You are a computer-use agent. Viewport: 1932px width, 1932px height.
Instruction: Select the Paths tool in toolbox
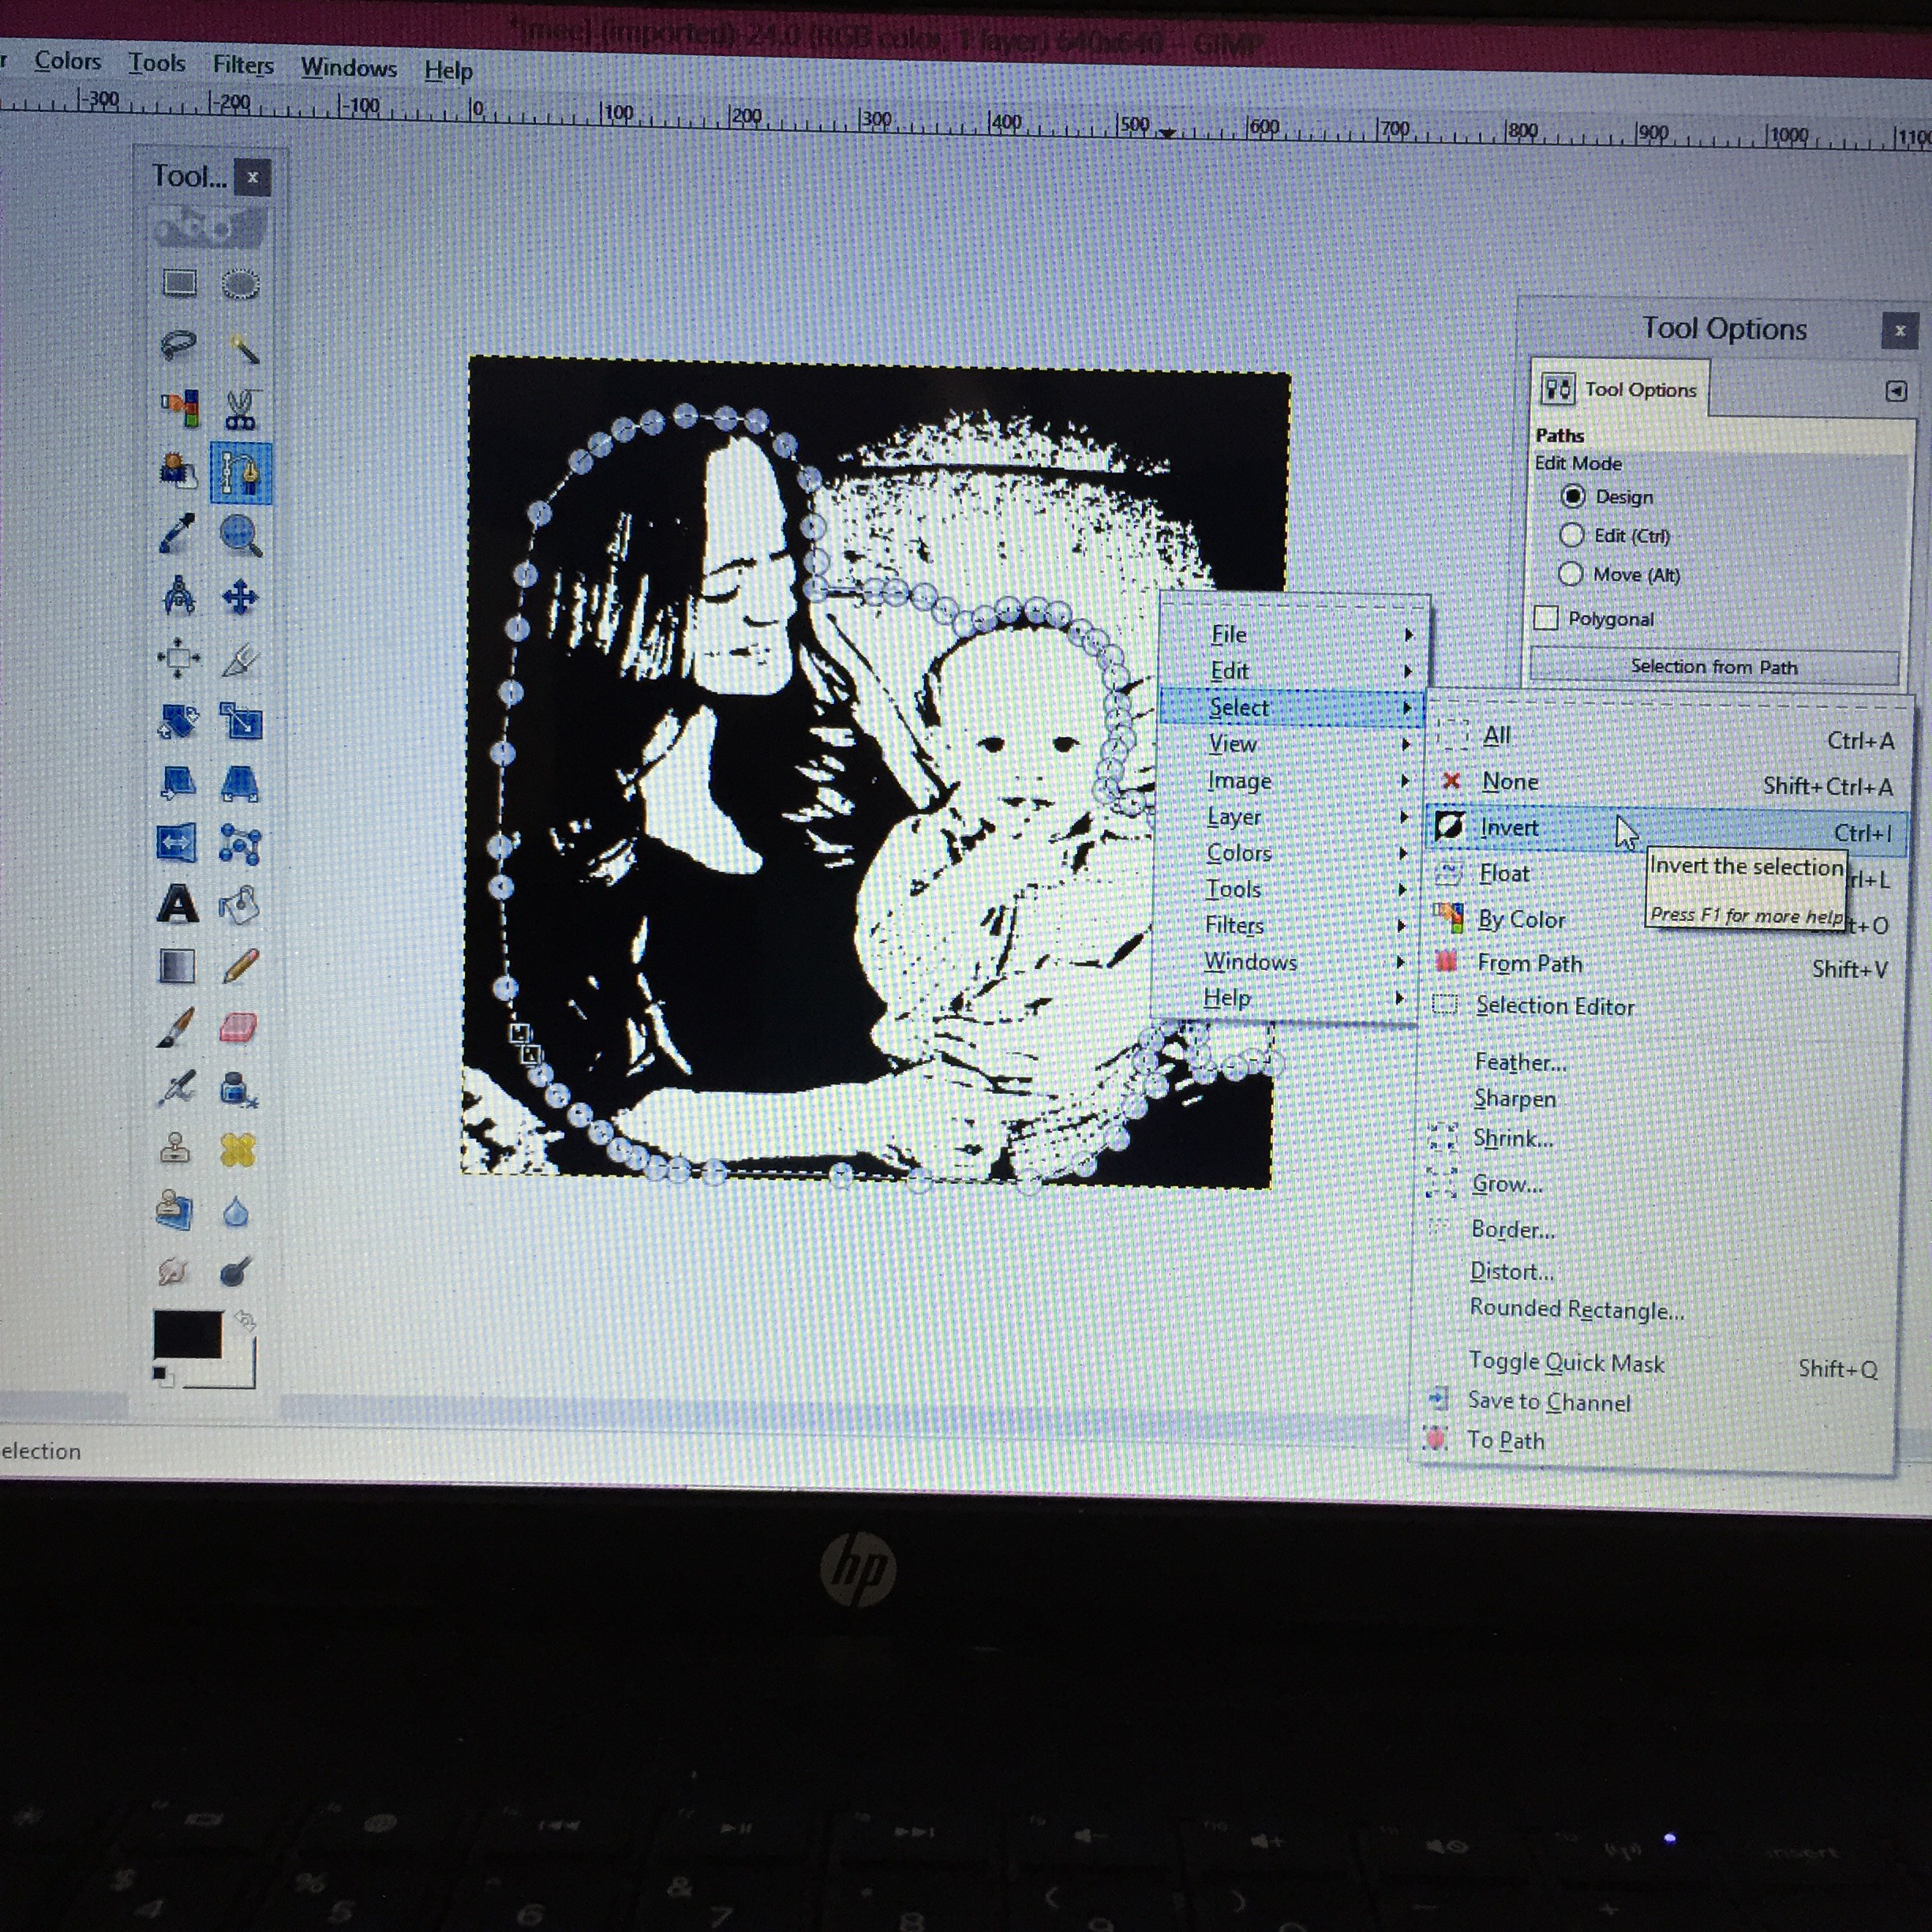pos(241,473)
